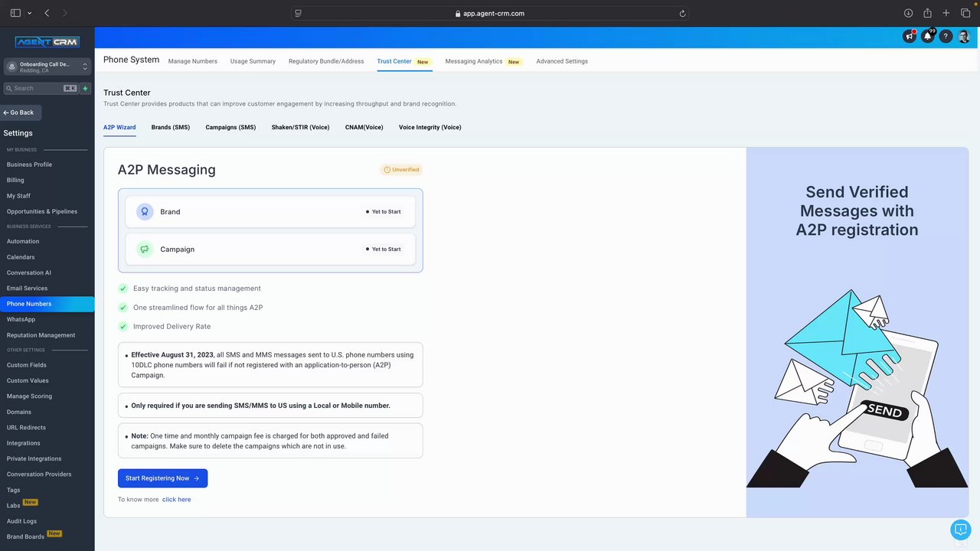Click the Agent CRM logo
This screenshot has height=551, width=980.
[47, 42]
